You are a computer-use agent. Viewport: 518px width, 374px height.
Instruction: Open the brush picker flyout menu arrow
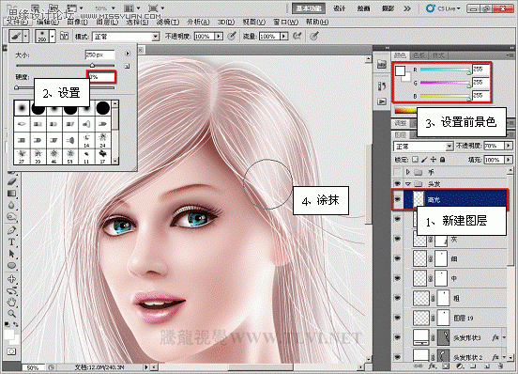tap(128, 54)
